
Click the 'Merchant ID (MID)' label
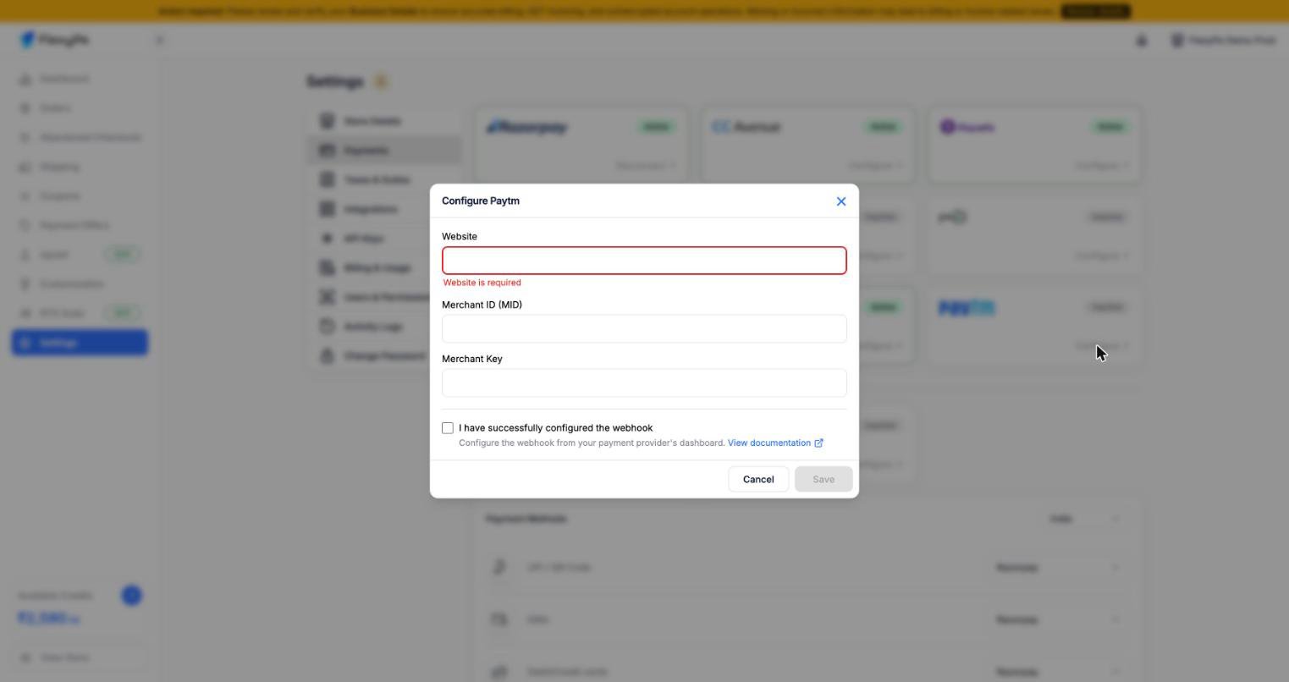pyautogui.click(x=482, y=305)
